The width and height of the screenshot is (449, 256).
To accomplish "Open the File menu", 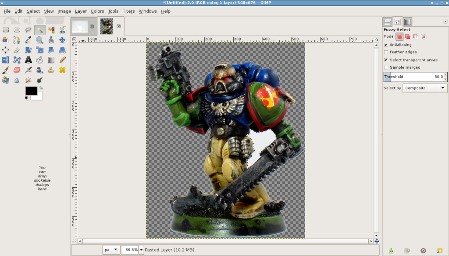I will (x=7, y=11).
